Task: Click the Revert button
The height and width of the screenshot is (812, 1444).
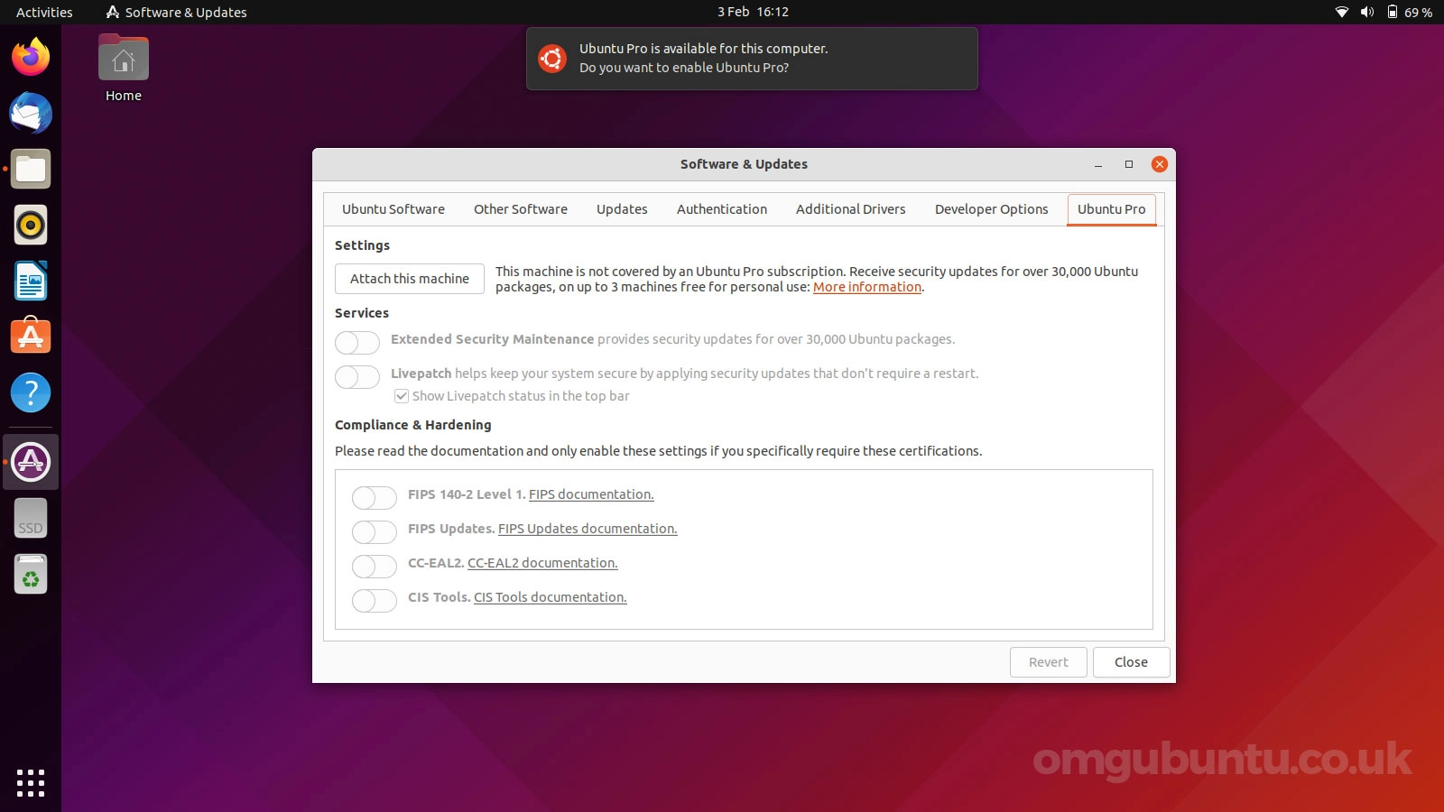Action: [1049, 662]
